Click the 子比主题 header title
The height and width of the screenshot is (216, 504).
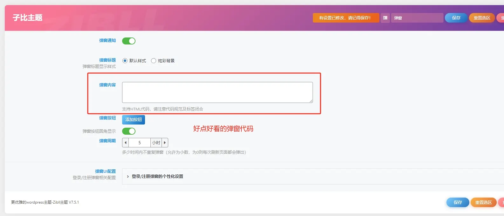click(x=28, y=17)
